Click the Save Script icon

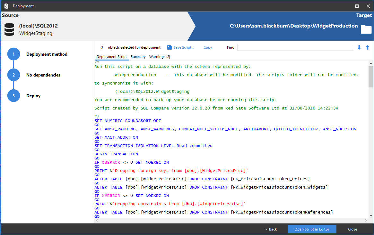point(169,47)
